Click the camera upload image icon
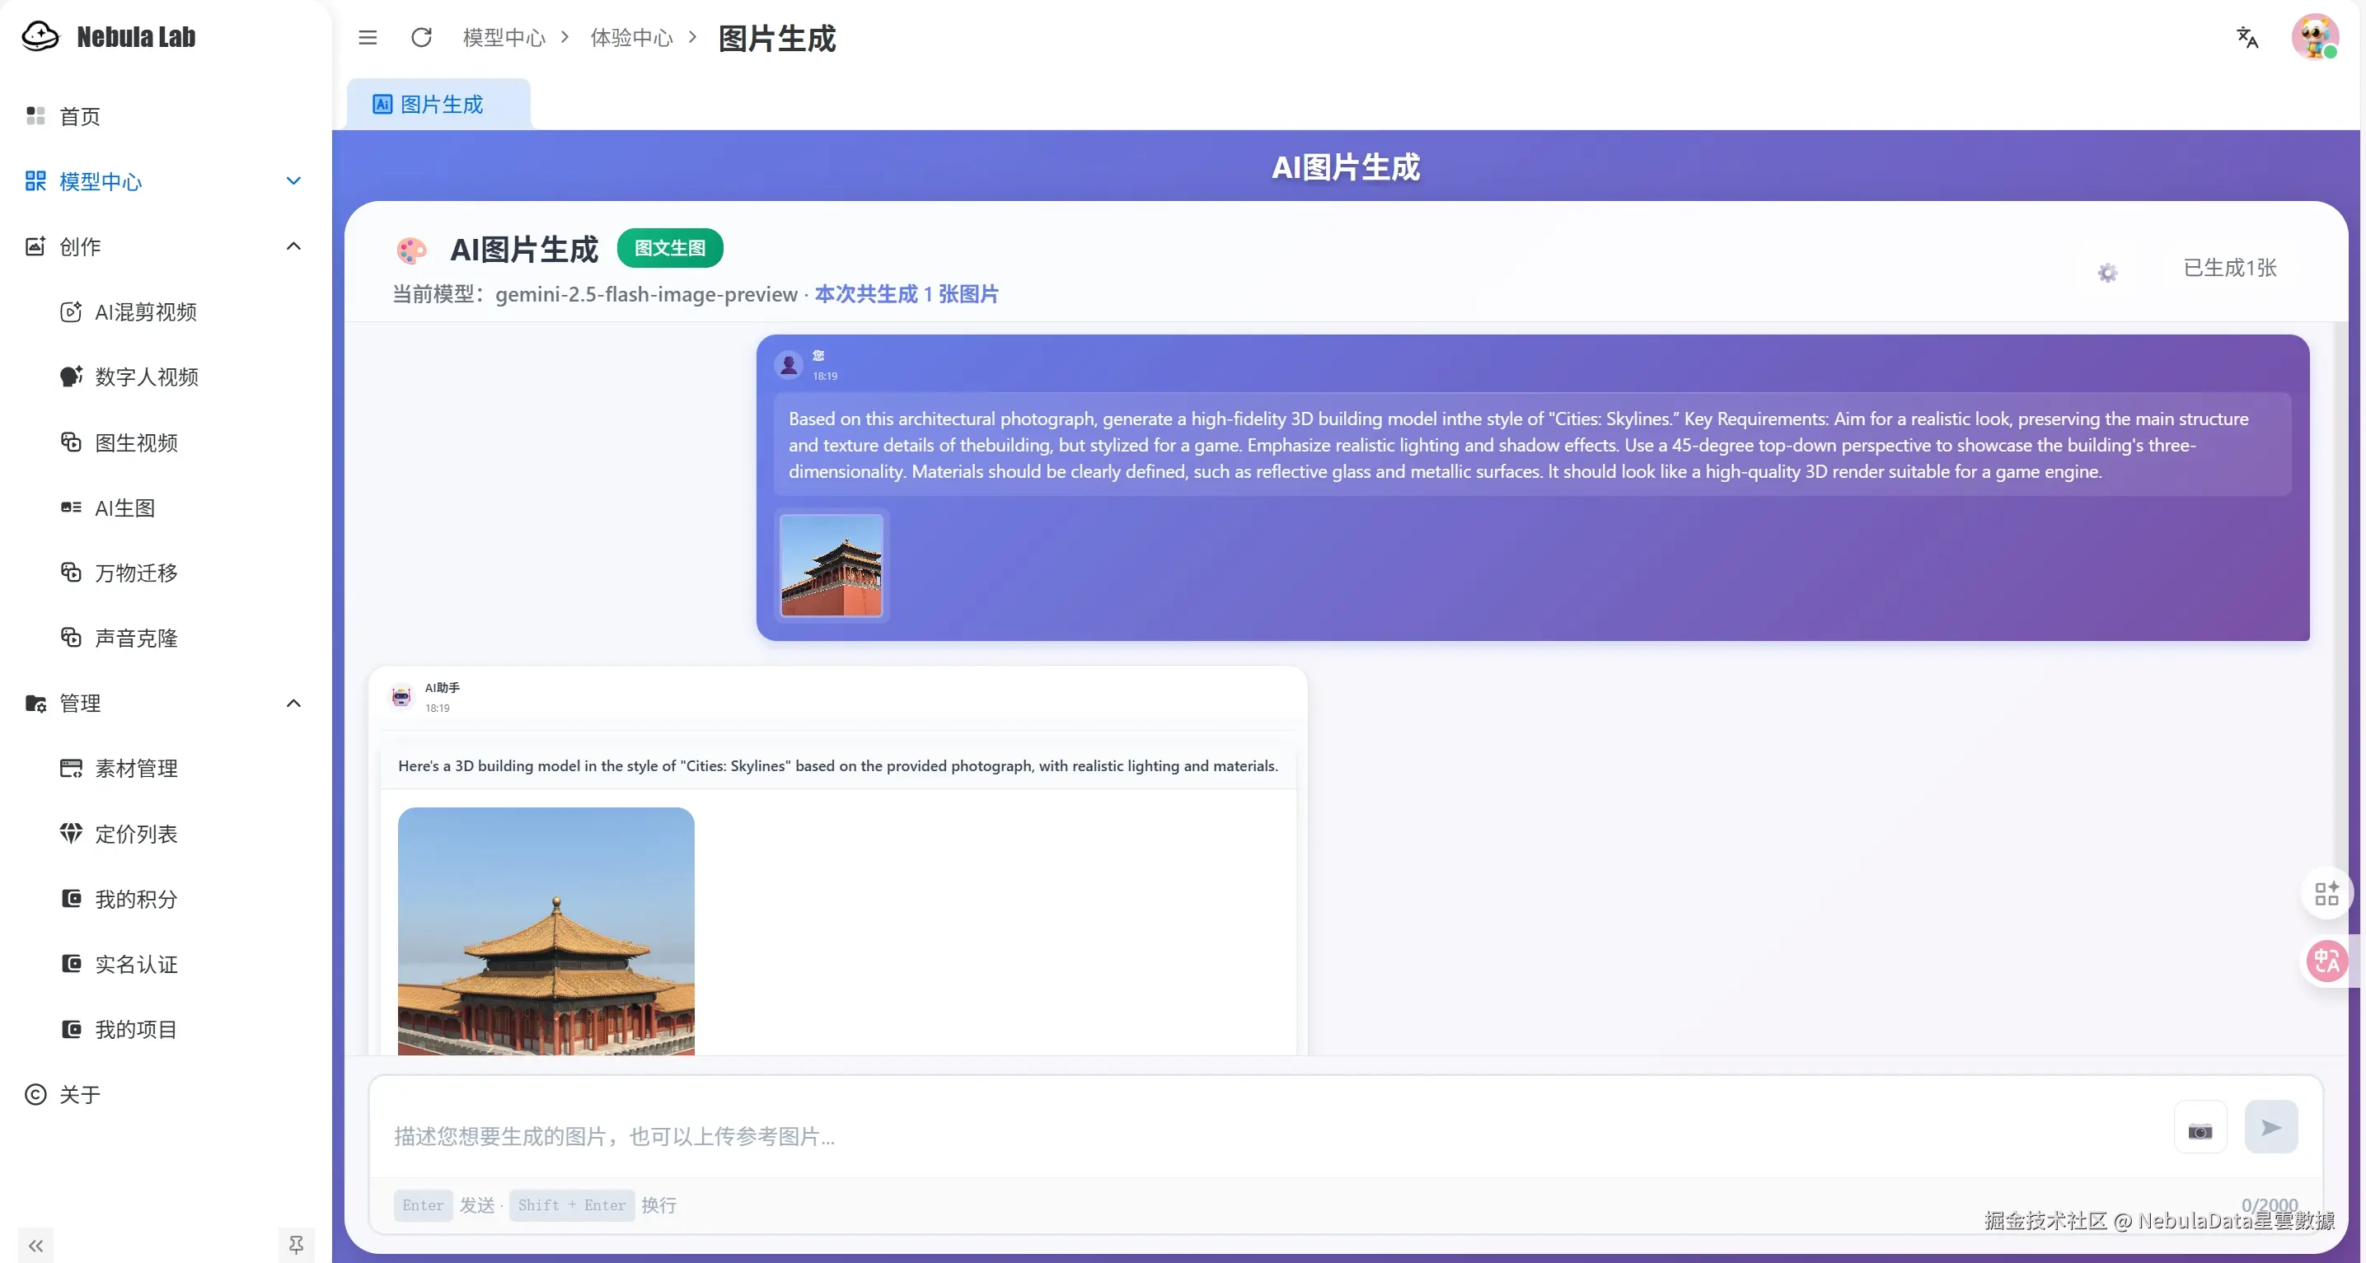Screen dimensions: 2366x1263 (2200, 1130)
